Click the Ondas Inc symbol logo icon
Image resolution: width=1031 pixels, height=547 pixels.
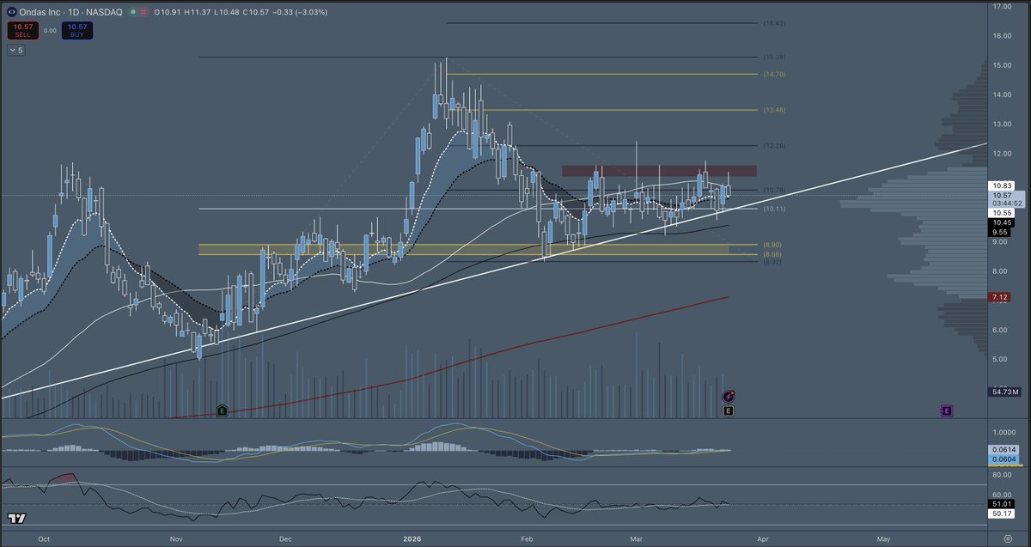[x=11, y=14]
